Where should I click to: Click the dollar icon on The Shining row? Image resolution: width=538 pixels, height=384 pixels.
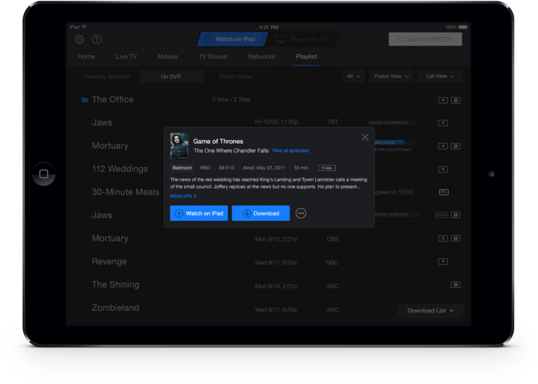456,285
